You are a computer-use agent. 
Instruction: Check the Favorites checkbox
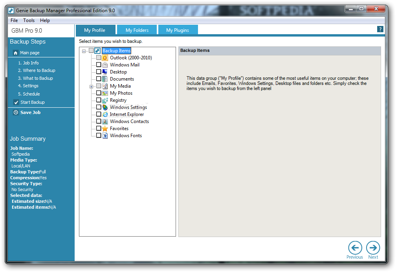point(99,129)
